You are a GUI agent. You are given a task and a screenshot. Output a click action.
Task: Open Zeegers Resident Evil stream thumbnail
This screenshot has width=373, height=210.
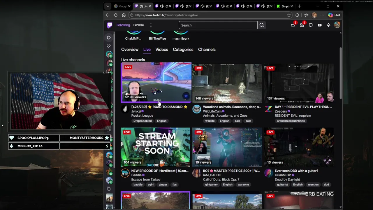point(299,83)
